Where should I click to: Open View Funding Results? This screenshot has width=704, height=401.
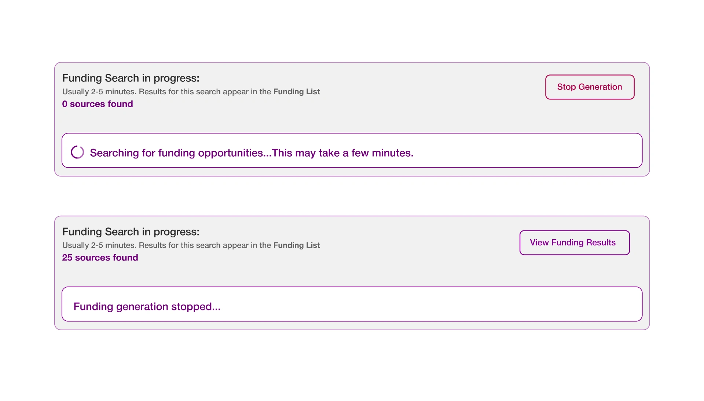click(574, 243)
